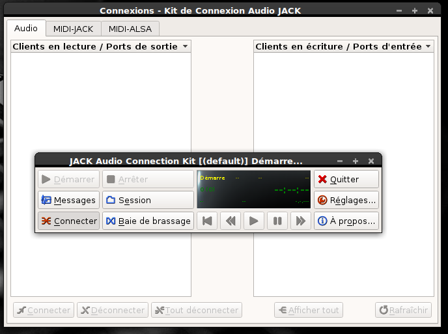
Task: Switch to the MIDI-ALSA tab
Action: click(130, 29)
